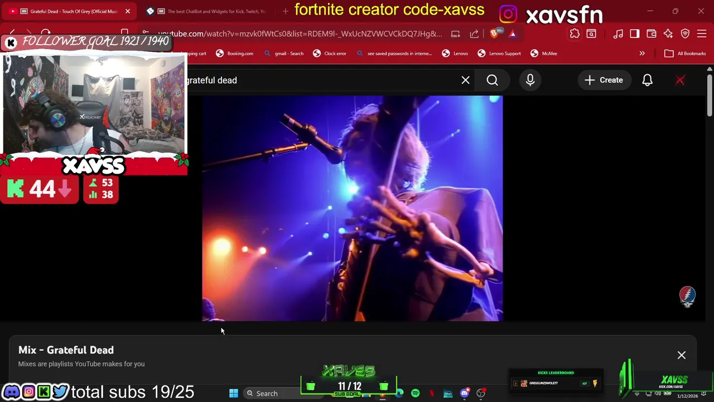714x402 pixels.
Task: Click the YouTube search magnifier button
Action: tap(492, 80)
